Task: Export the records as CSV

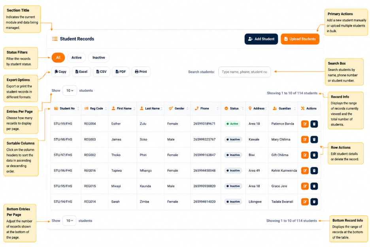Action: (102, 72)
